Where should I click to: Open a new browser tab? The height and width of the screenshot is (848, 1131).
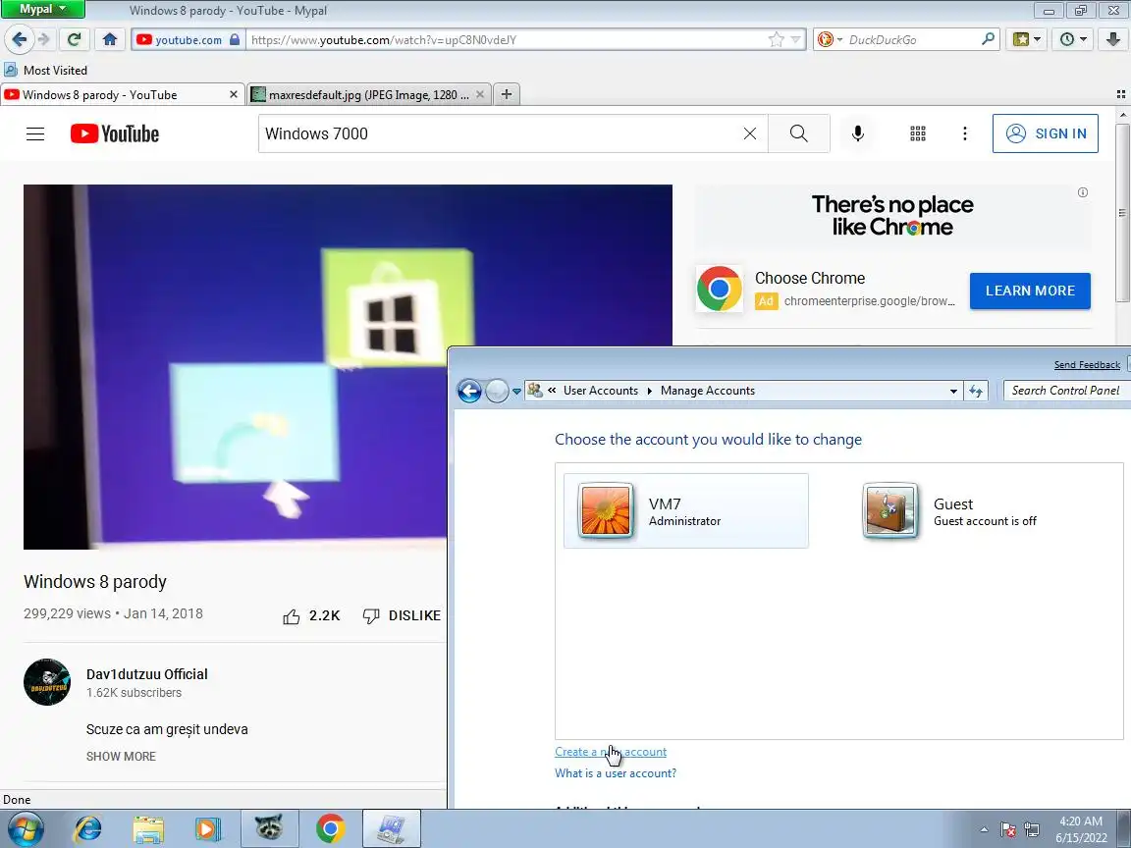(507, 94)
